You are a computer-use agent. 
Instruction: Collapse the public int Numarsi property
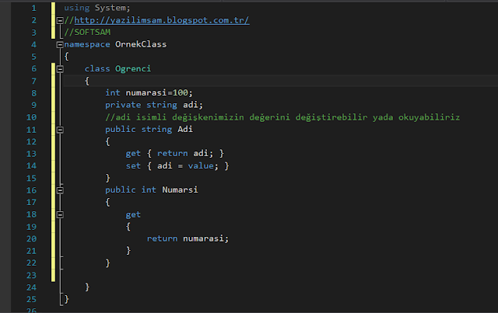[60, 190]
